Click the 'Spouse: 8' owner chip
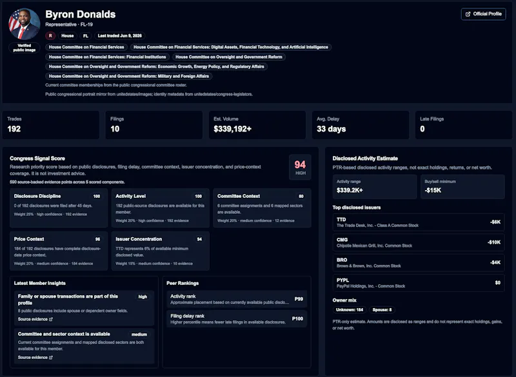 [382, 309]
